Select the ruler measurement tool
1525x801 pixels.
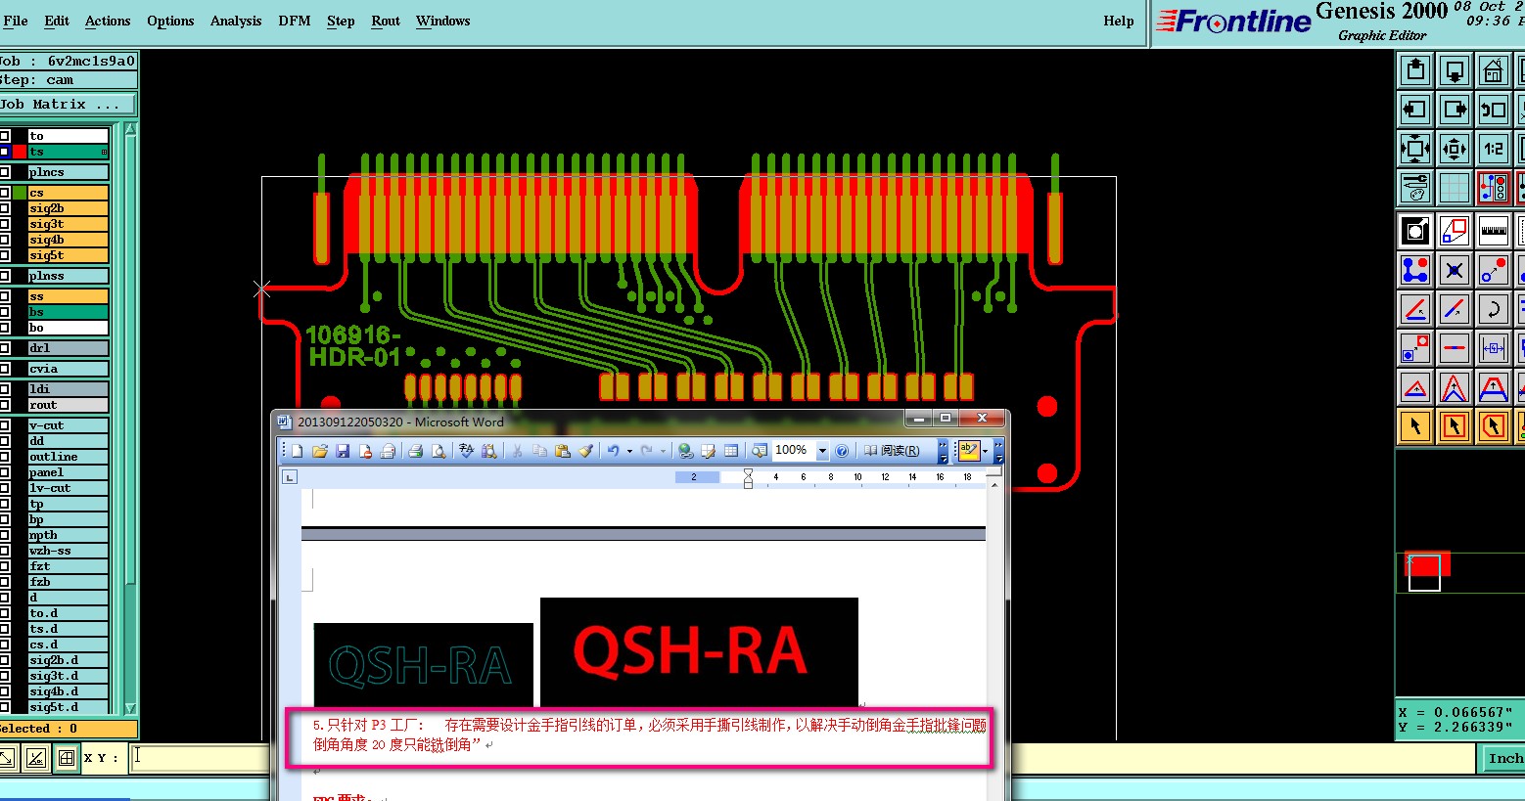(1493, 231)
